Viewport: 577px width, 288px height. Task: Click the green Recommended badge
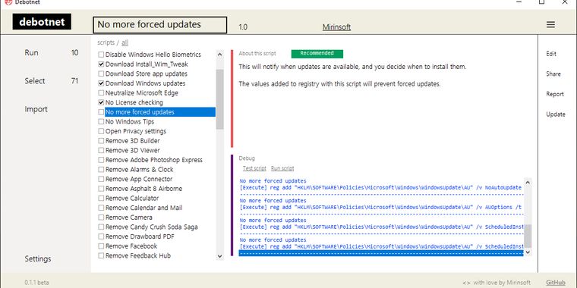click(x=317, y=54)
